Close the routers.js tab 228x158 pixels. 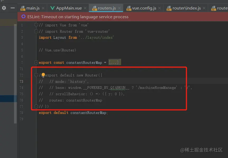(120, 8)
